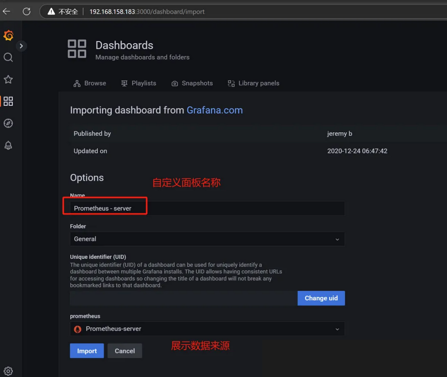Switch to the Playlists tab
Screen dimensions: 447x377
[x=139, y=83]
